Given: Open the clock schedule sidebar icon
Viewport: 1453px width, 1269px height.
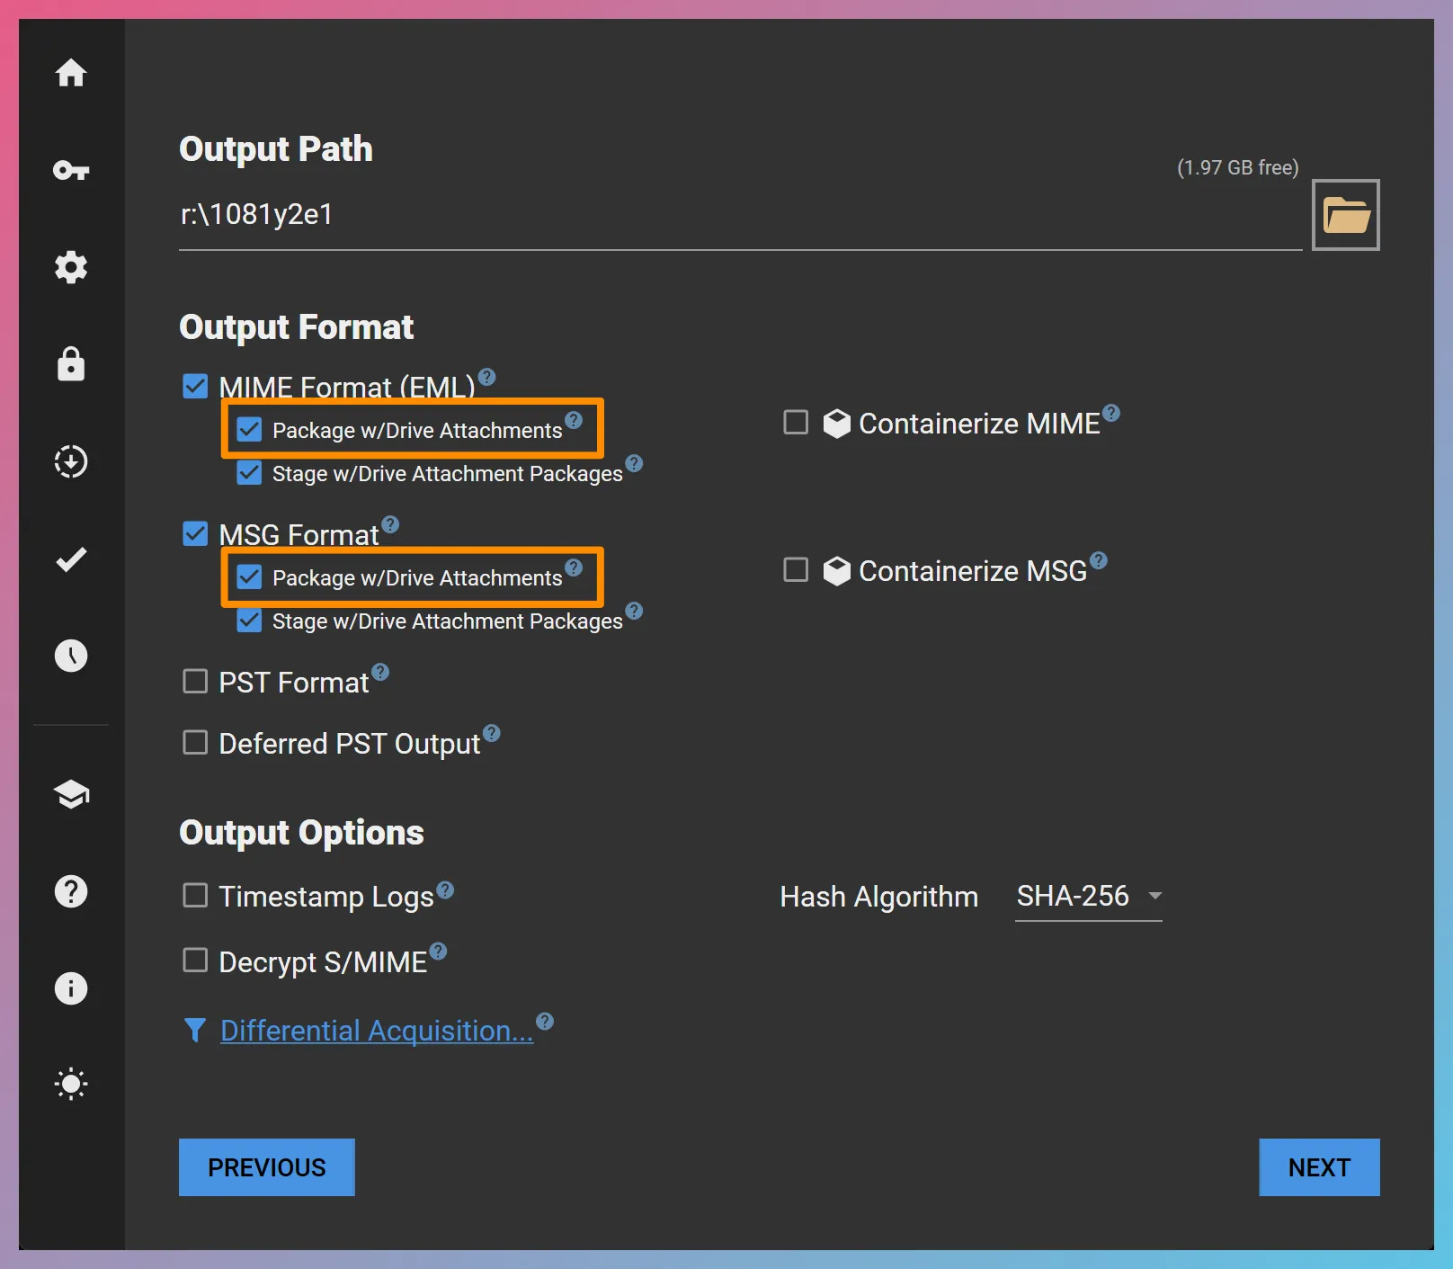Looking at the screenshot, I should pos(71,656).
